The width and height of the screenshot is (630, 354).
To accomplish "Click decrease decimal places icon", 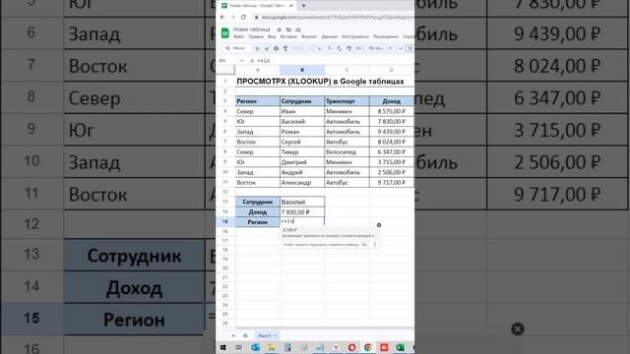I will (339, 48).
